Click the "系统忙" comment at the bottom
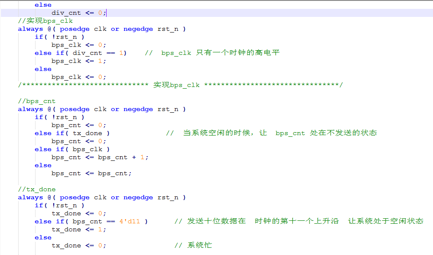The width and height of the screenshot is (433, 255). point(199,246)
